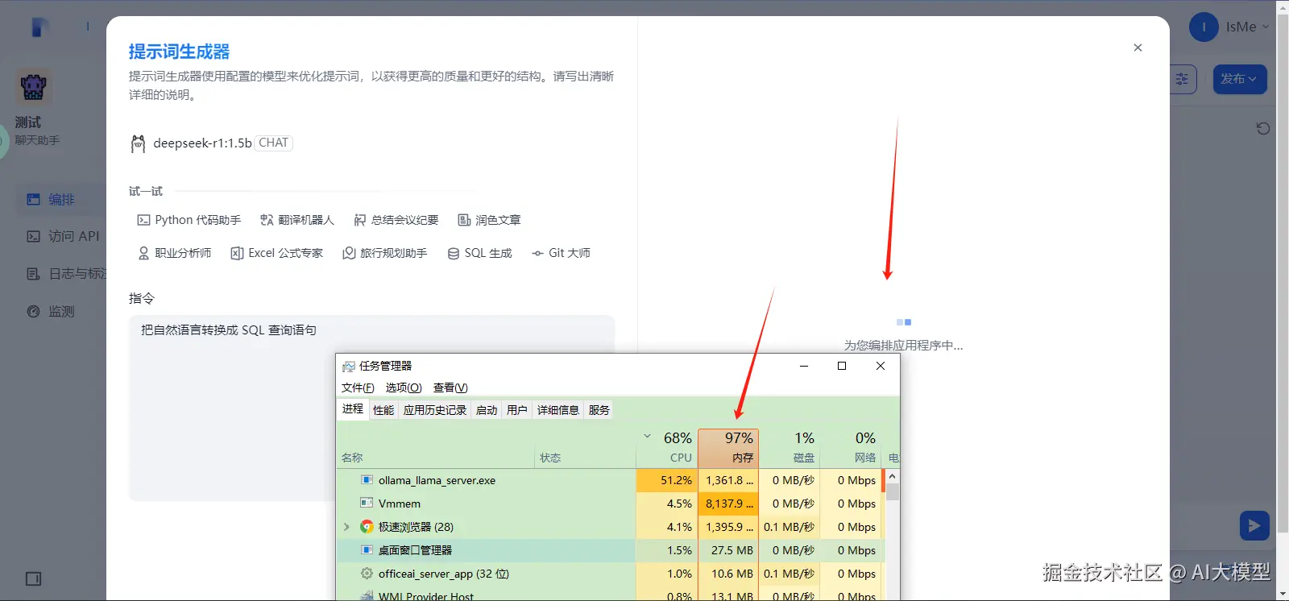The image size is (1289, 601).
Task: Switch to Task Manager 用户 tab
Action: pyautogui.click(x=517, y=410)
